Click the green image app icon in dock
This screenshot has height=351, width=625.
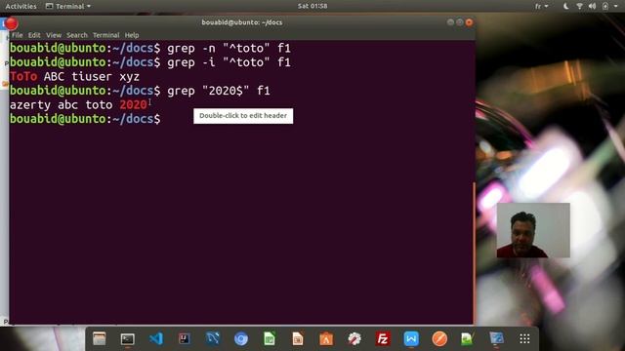(x=467, y=339)
